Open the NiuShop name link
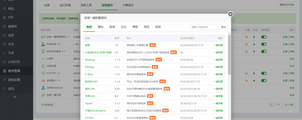Image resolution: width=302 pixels, height=120 pixels. coord(89,60)
